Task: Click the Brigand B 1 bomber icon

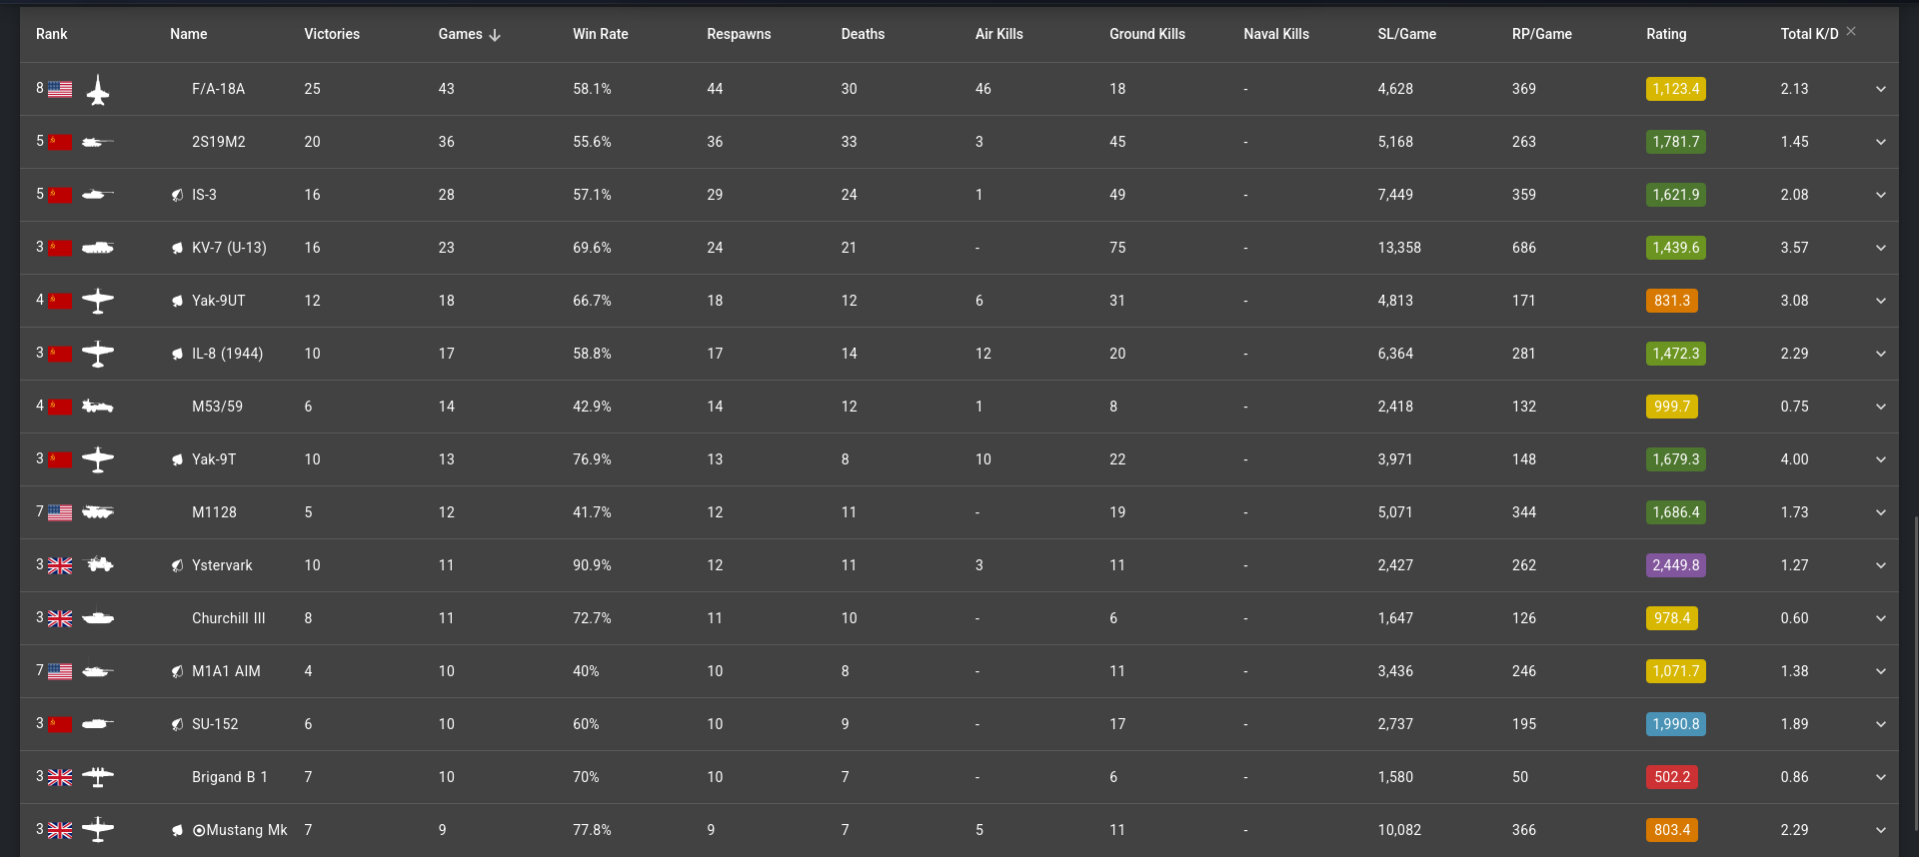Action: [98, 777]
